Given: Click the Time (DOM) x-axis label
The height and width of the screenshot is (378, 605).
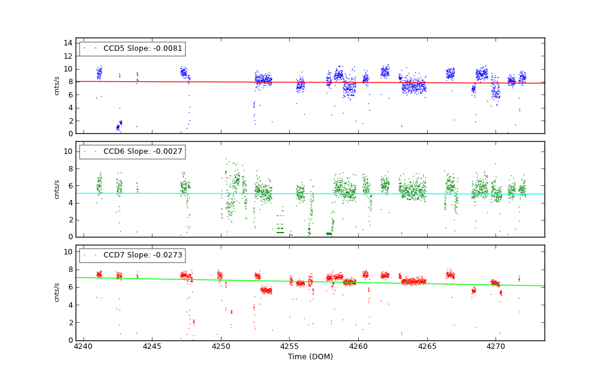Looking at the screenshot, I should [x=310, y=357].
